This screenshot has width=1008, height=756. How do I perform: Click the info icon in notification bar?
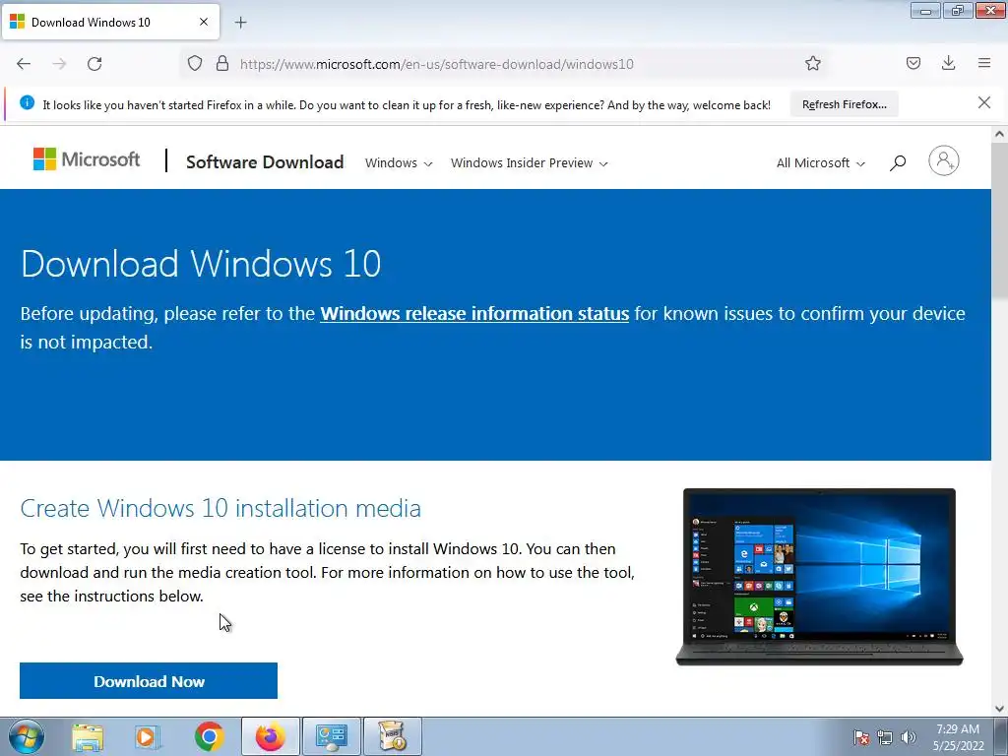pos(27,102)
